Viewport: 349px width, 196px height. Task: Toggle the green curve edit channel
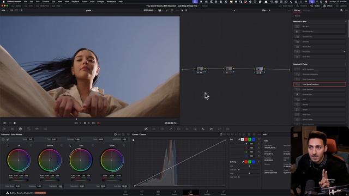[250, 139]
